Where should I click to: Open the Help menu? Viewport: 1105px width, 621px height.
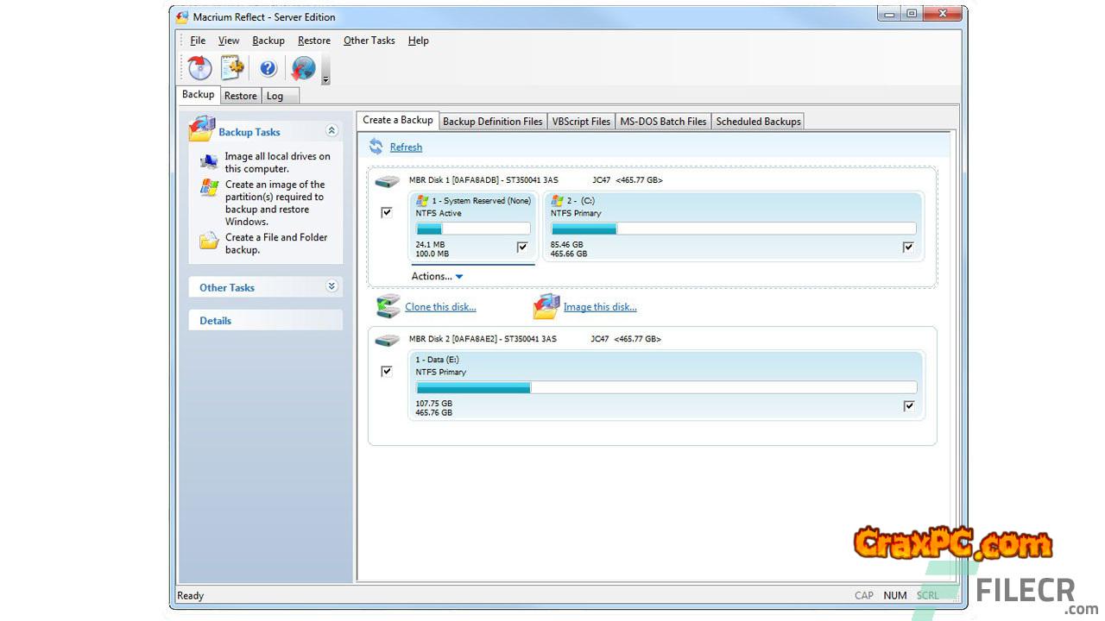click(x=419, y=41)
